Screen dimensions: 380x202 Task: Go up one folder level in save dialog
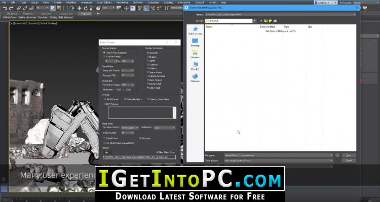[266, 21]
